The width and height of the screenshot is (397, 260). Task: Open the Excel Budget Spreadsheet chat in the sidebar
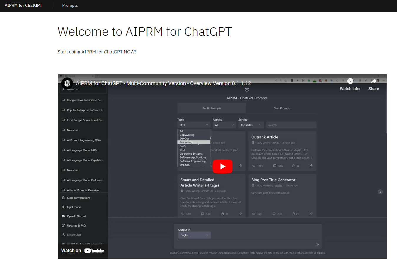(x=83, y=120)
